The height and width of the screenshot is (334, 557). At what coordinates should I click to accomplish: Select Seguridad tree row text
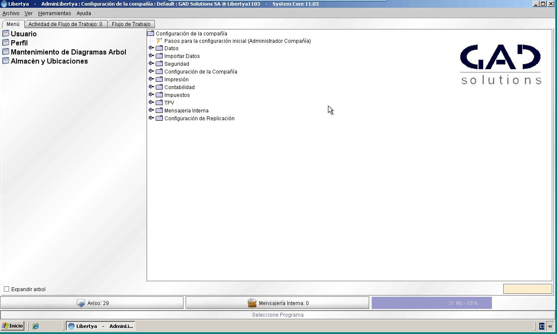pyautogui.click(x=177, y=64)
